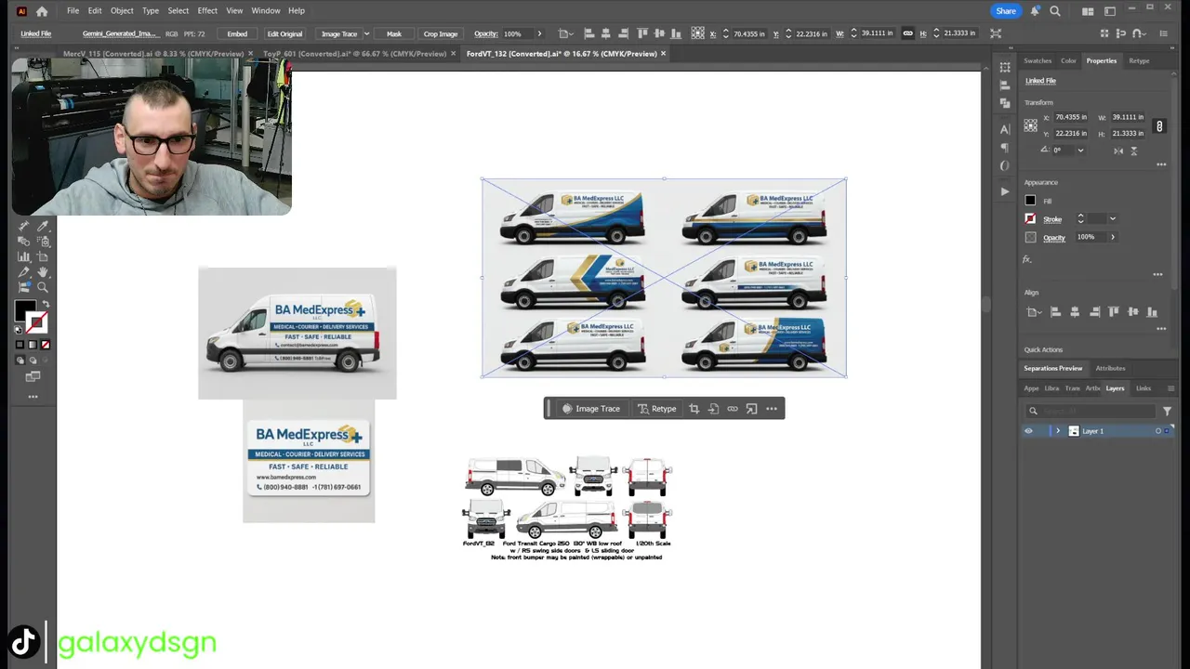Expand opacity arrow in control bar
This screenshot has height=669, width=1190.
[x=539, y=33]
